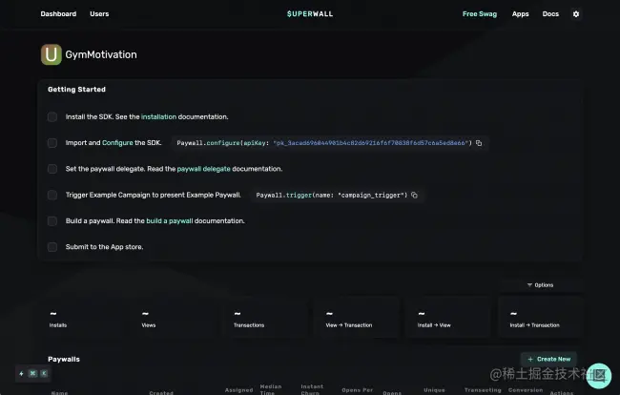Click the Paywall.configure code text
Viewport: 620px width, 395px height.
[x=324, y=143]
